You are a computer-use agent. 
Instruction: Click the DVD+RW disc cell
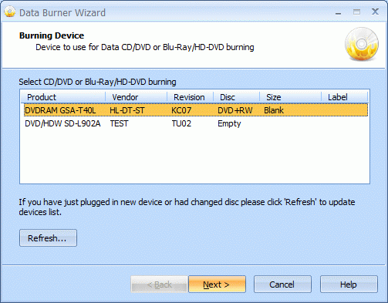click(235, 110)
